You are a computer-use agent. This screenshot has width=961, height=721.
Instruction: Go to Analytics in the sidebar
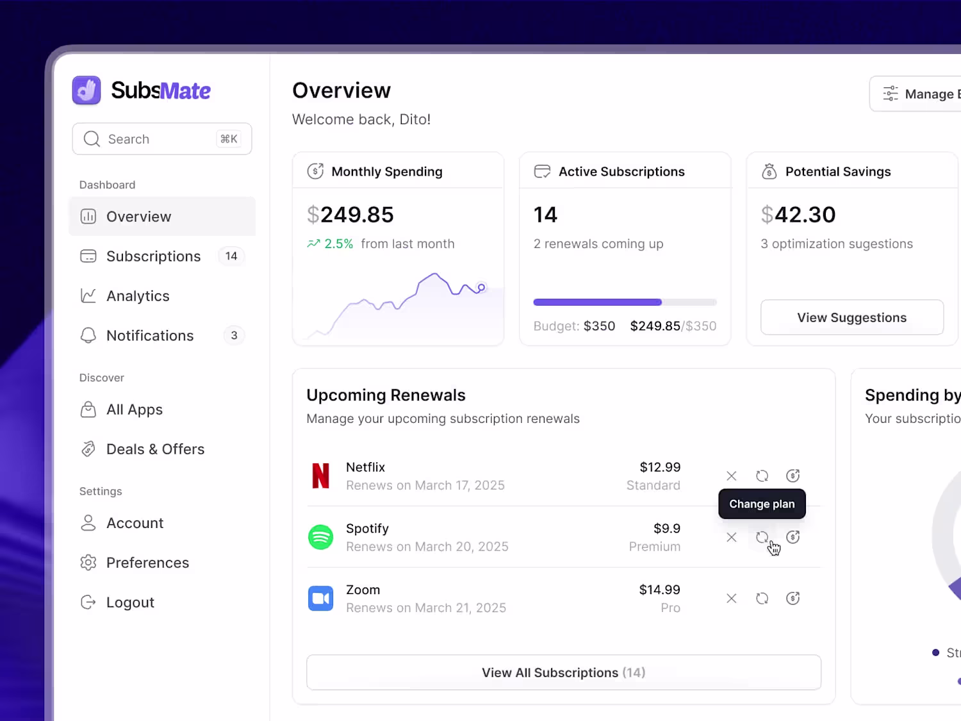coord(162,296)
